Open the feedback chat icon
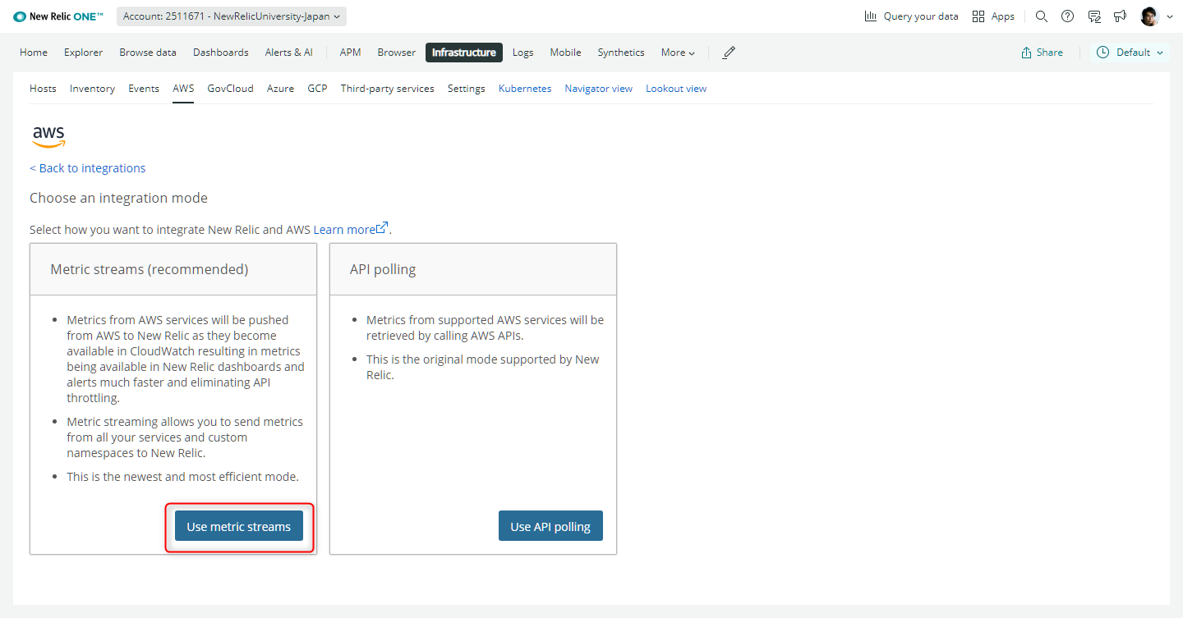1183x618 pixels. point(1093,16)
